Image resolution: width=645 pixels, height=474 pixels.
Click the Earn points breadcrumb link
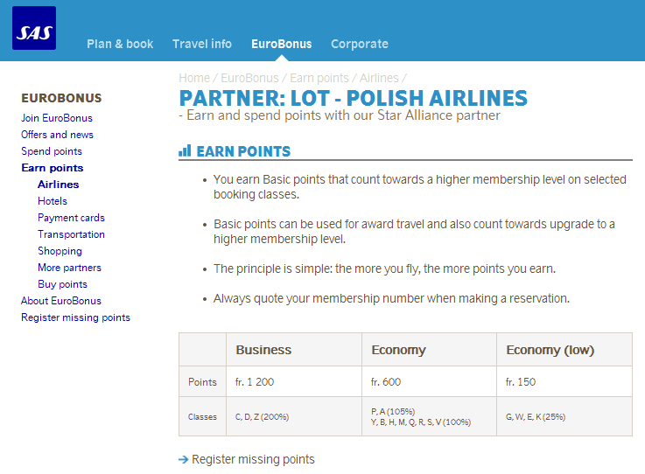coord(319,78)
